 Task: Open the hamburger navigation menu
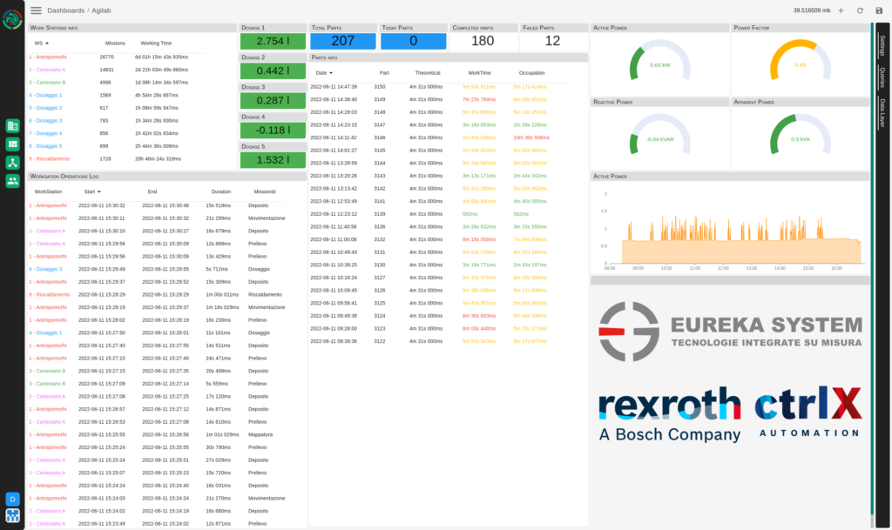tap(36, 10)
